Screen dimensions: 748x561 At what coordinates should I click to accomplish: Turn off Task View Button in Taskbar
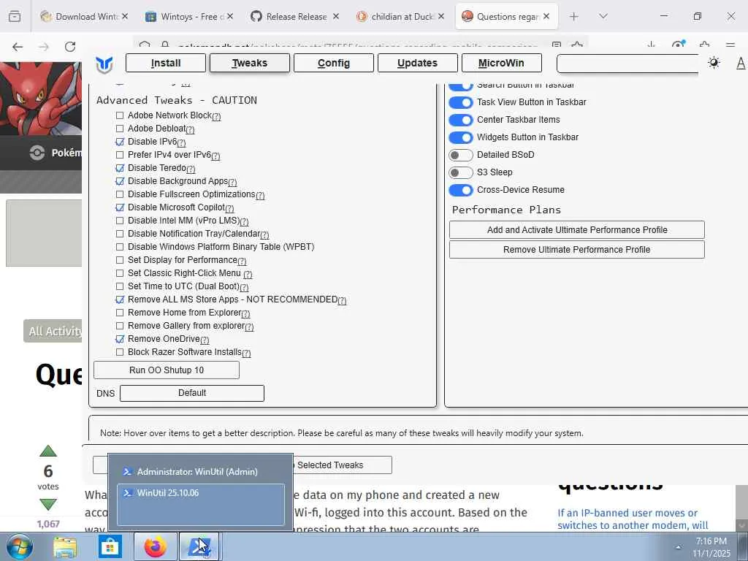[x=461, y=102]
